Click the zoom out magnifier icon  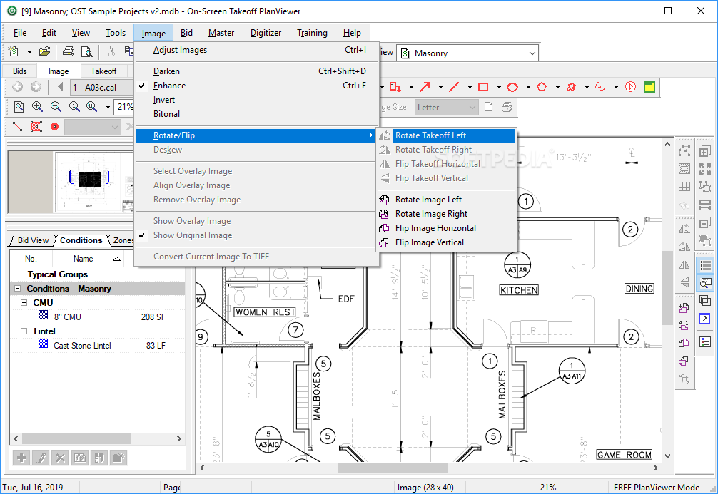point(56,107)
